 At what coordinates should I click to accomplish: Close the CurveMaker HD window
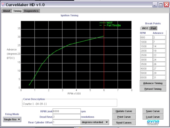[167, 5]
